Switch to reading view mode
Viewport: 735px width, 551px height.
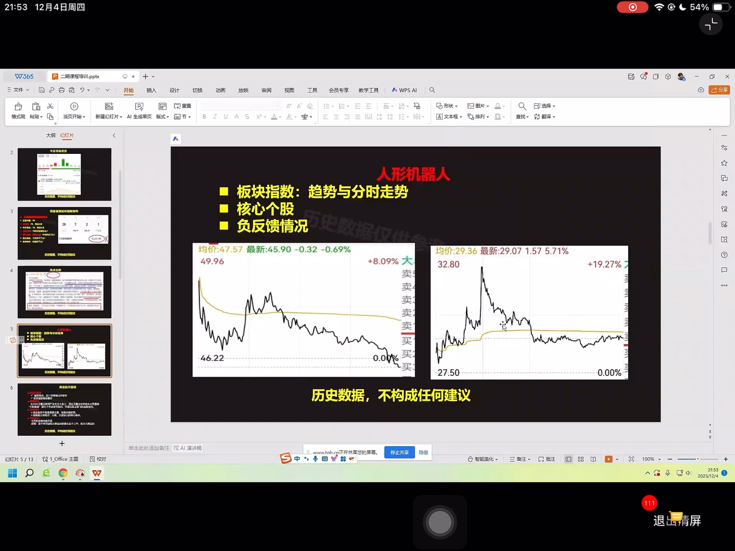(593, 459)
